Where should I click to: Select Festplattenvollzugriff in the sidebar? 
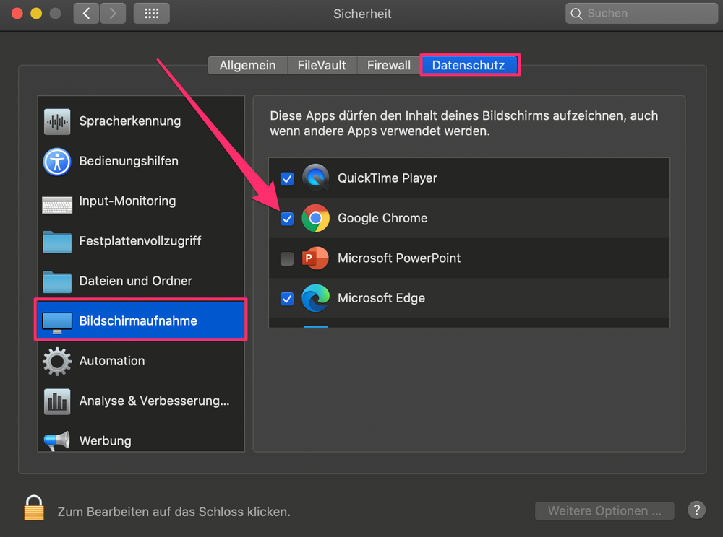coord(141,241)
